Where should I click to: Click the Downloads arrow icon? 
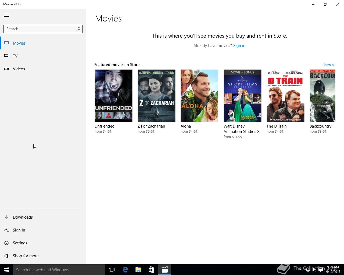pos(6,217)
